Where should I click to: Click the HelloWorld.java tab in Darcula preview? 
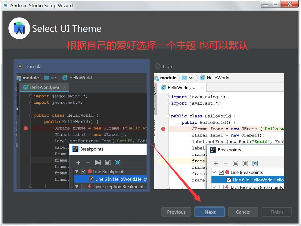click(44, 87)
